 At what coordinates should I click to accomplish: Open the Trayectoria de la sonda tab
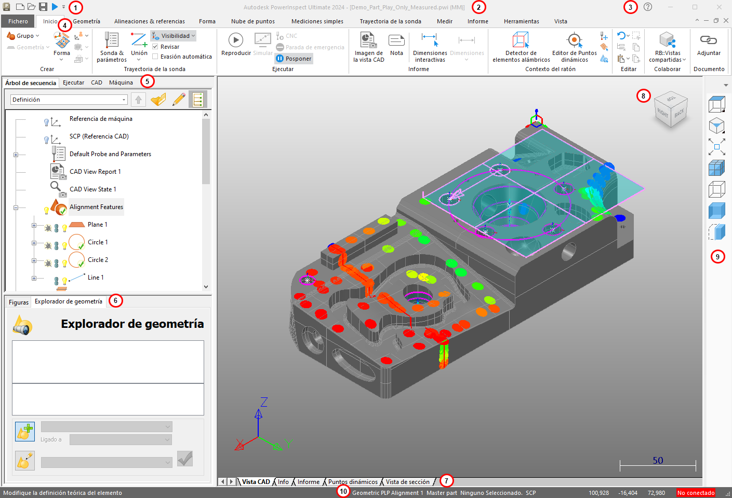coord(390,21)
